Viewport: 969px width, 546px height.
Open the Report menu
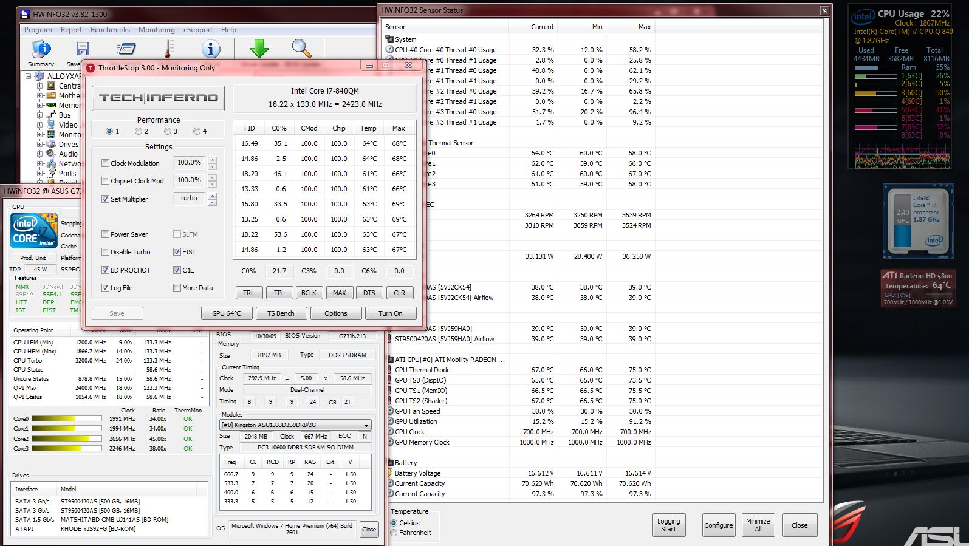click(x=71, y=30)
